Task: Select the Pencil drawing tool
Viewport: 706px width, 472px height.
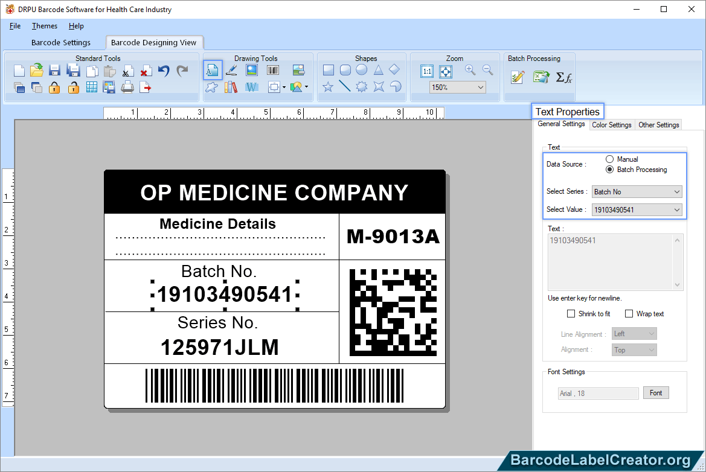Action: click(231, 71)
